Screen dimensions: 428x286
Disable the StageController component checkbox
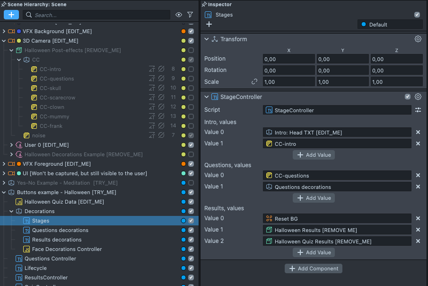(x=408, y=97)
